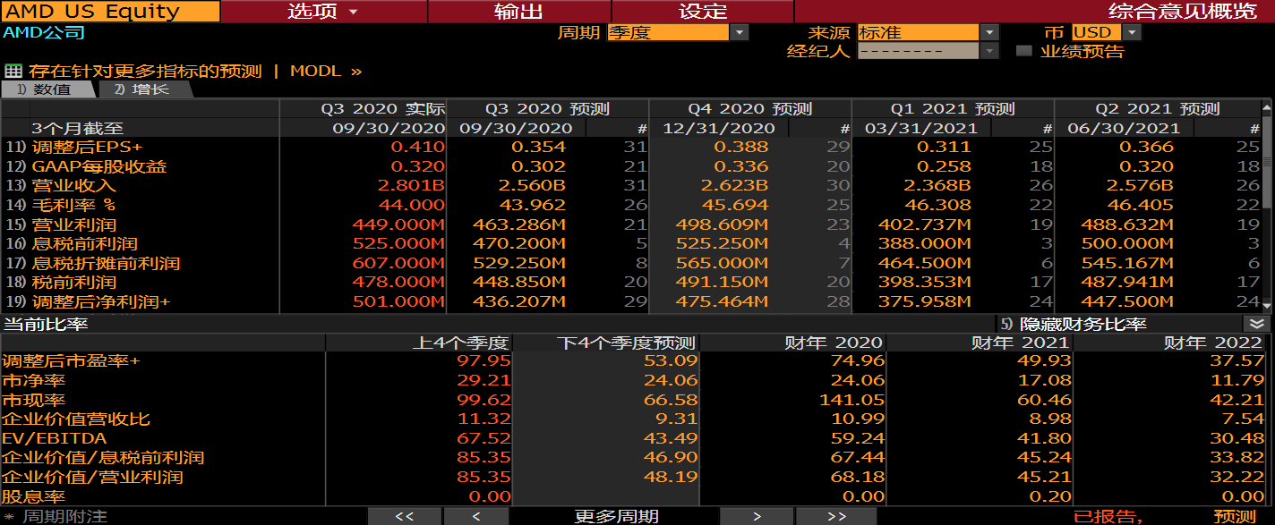1275x525 pixels.
Task: Click the estimates table vertical scrollbar
Action: 1266,206
